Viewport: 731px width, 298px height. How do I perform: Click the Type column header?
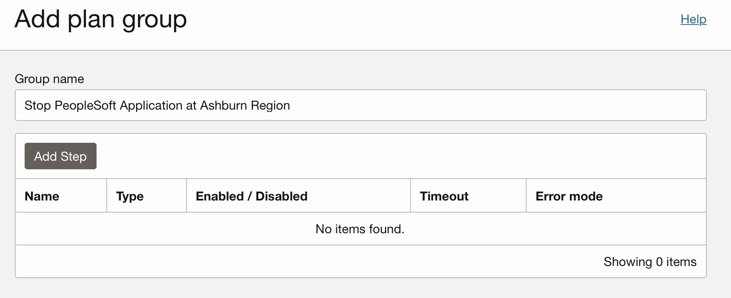tap(130, 196)
